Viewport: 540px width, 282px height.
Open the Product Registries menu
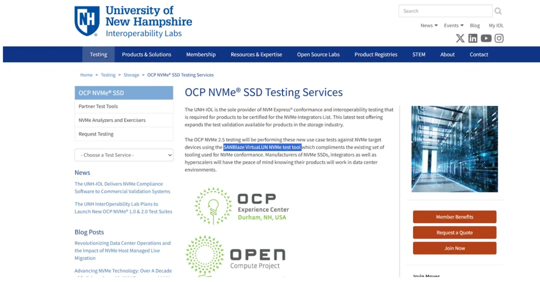[x=375, y=54]
